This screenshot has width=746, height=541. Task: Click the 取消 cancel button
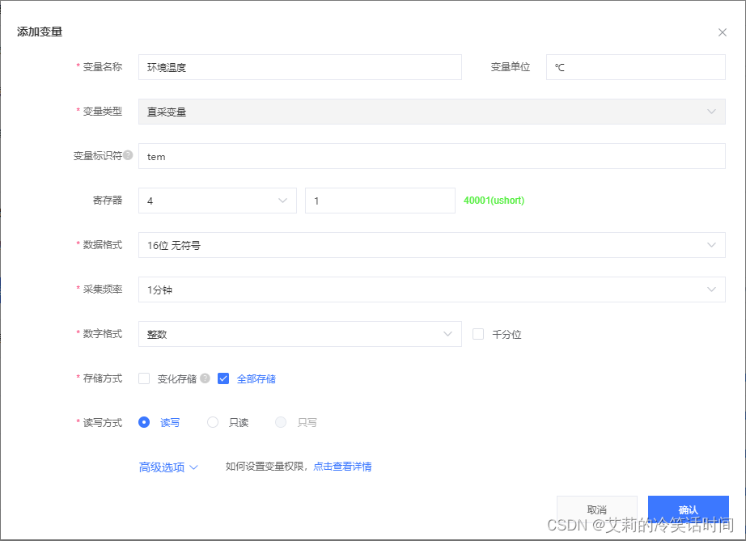596,509
